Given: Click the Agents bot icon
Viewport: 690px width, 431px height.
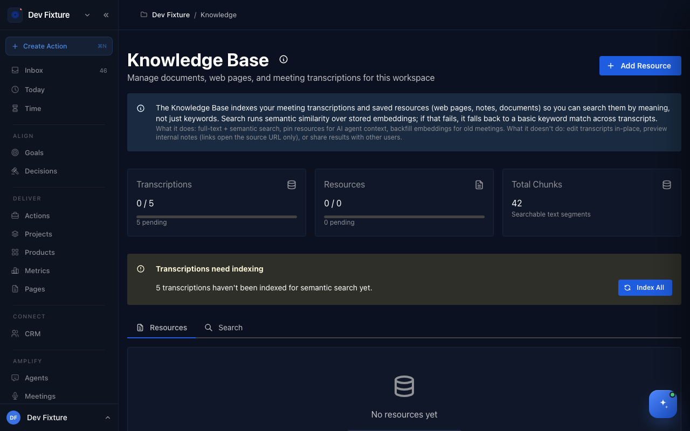Looking at the screenshot, I should click(x=15, y=378).
